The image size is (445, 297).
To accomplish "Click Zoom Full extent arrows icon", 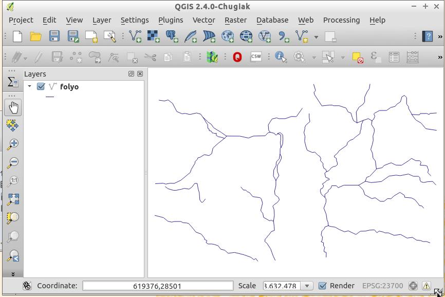I will [x=13, y=199].
